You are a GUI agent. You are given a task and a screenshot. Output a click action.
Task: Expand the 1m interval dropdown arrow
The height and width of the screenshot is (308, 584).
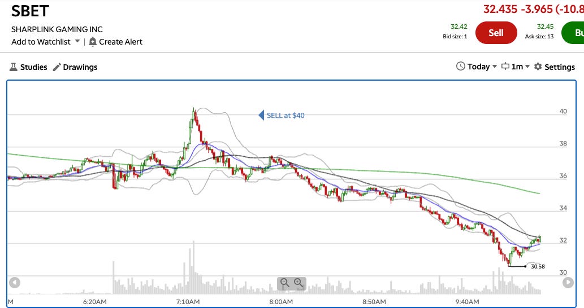coord(527,67)
